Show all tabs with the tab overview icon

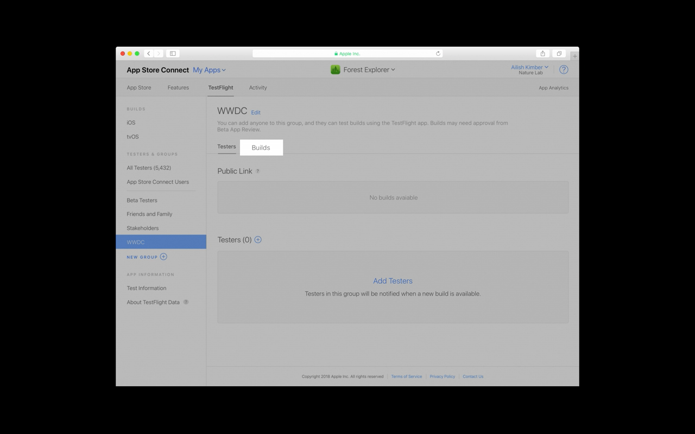559,54
